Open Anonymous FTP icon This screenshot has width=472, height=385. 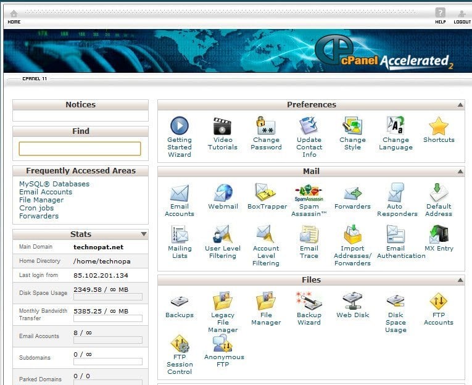point(223,343)
